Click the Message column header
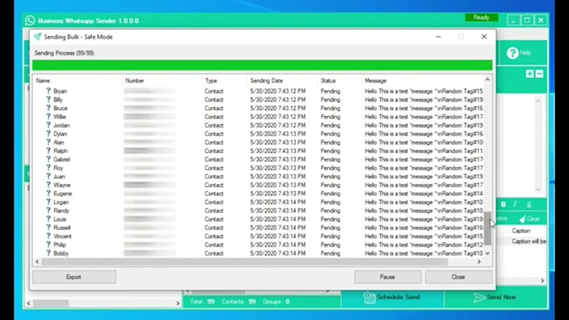 click(x=423, y=80)
